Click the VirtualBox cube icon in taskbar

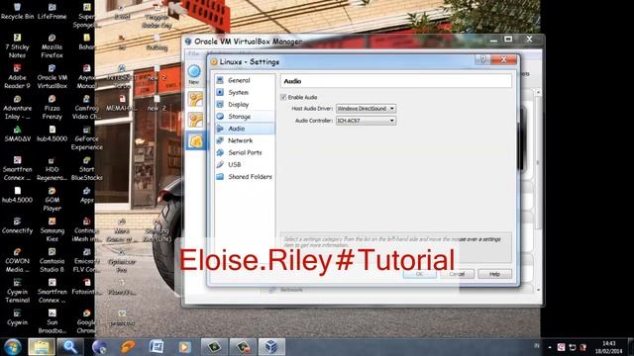coord(271,347)
